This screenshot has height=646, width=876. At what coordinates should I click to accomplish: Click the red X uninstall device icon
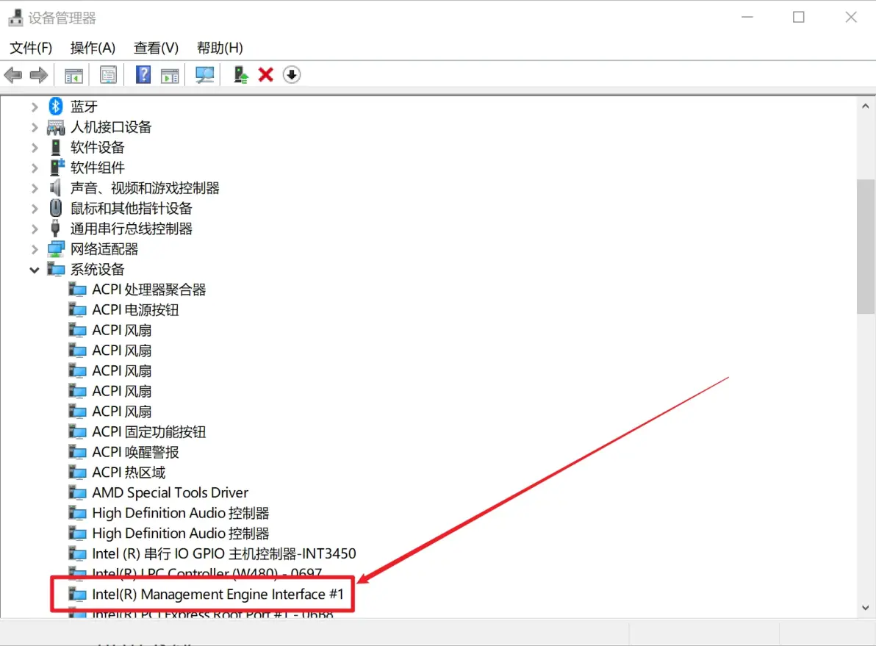coord(266,75)
